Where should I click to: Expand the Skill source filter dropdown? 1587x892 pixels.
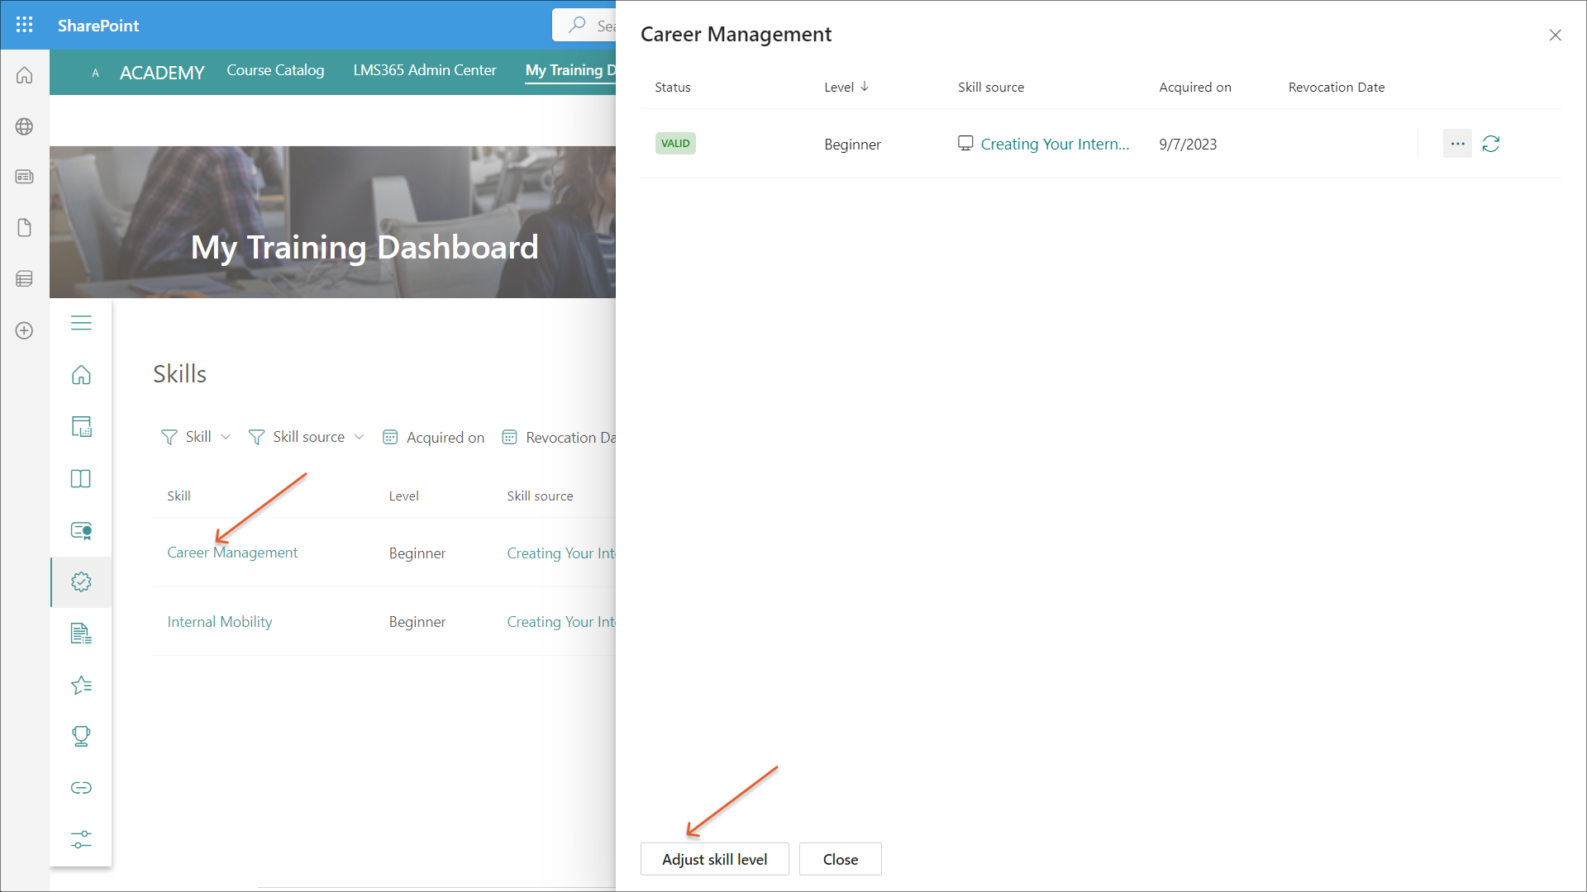tap(307, 437)
